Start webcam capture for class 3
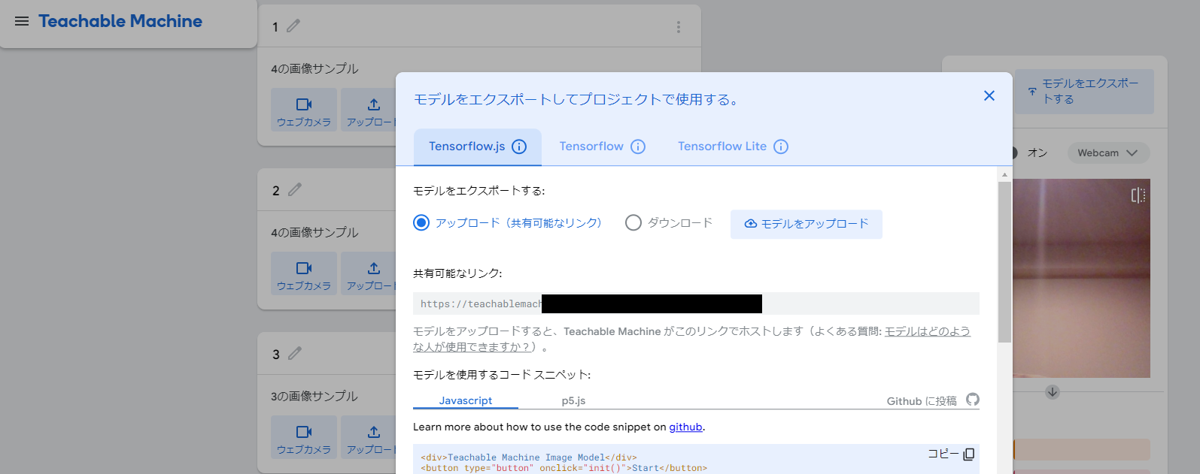Image resolution: width=1200 pixels, height=474 pixels. click(304, 437)
